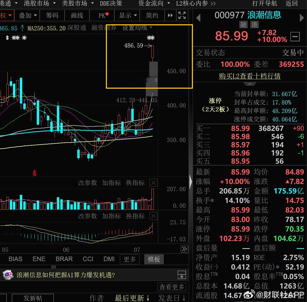Close the MACD indicator panel

tap(153, 216)
